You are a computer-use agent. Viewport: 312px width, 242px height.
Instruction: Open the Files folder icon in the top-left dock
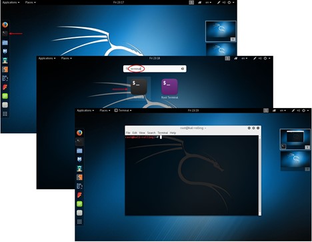click(5, 43)
